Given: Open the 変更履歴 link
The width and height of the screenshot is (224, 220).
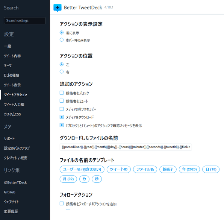Looking at the screenshot, I should pos(11,211).
